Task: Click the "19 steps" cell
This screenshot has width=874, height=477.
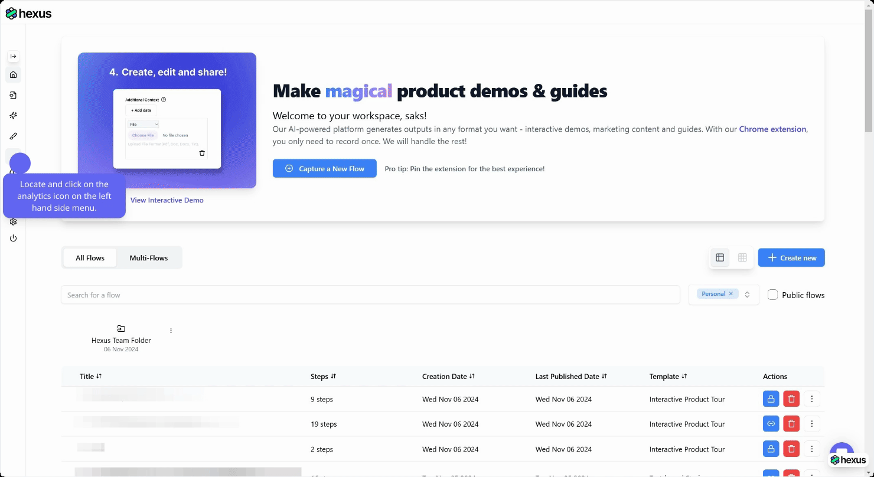Action: pyautogui.click(x=324, y=424)
